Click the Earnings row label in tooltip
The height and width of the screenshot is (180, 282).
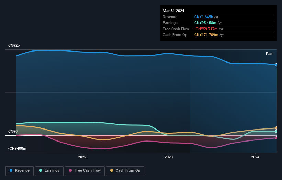point(170,23)
